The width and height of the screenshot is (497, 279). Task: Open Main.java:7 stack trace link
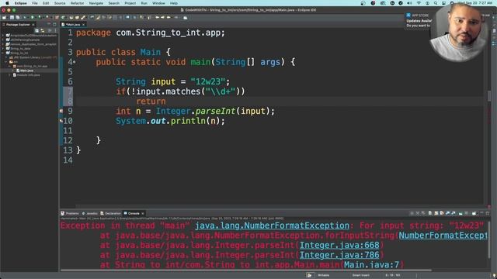[x=371, y=265]
